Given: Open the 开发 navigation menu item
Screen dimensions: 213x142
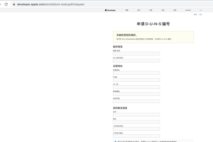Looking at the screenshot, I should 151,10.
